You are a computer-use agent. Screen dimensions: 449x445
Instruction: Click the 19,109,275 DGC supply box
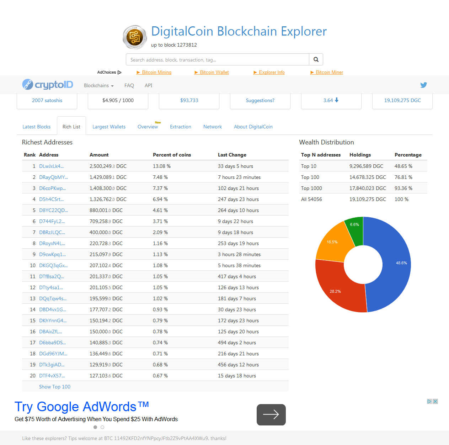(402, 101)
